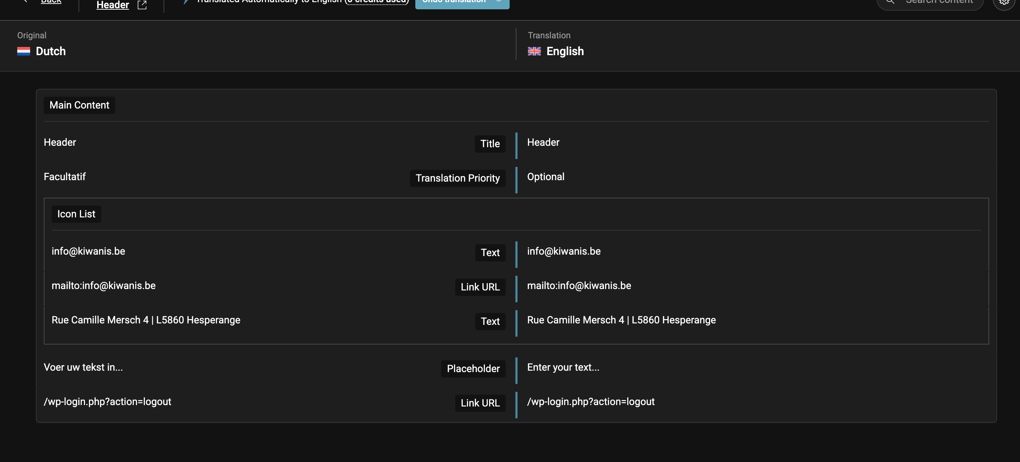Edit the Optional translation priority field

[545, 177]
